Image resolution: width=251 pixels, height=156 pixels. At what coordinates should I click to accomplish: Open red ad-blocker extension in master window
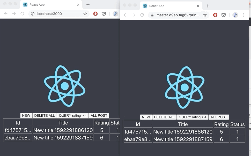pyautogui.click(x=215, y=15)
